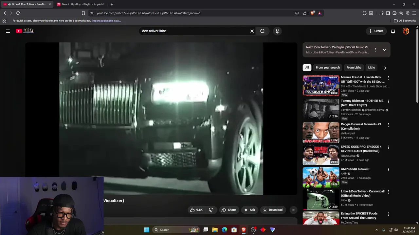Viewport: 419px width, 235px height.
Task: Open Mix playlist three-dot options
Action: point(376,50)
